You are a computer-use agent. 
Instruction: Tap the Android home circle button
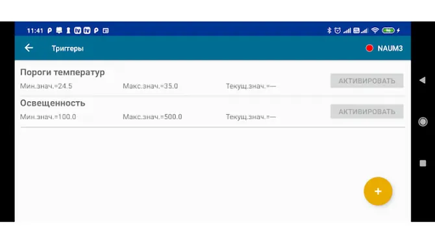[423, 122]
